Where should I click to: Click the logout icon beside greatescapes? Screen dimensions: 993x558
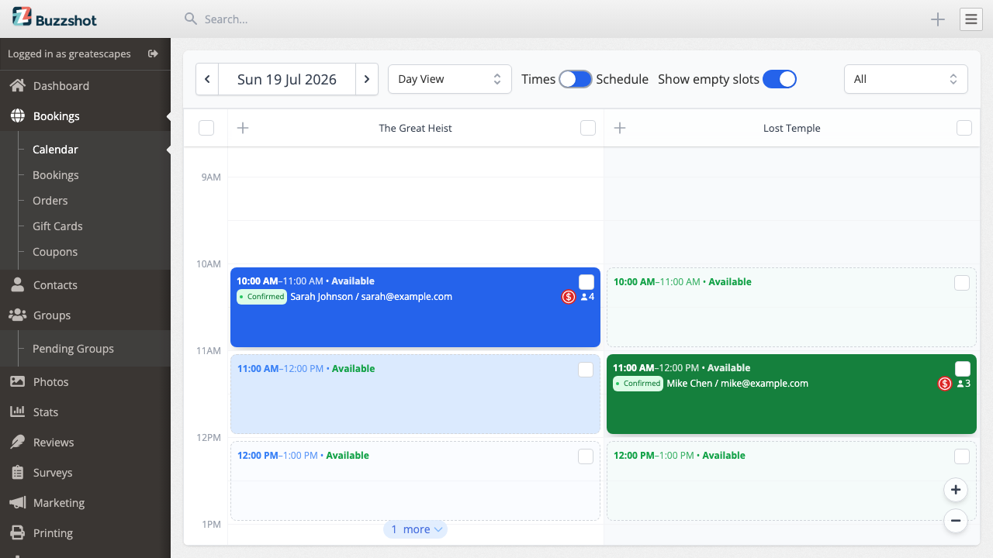click(153, 53)
